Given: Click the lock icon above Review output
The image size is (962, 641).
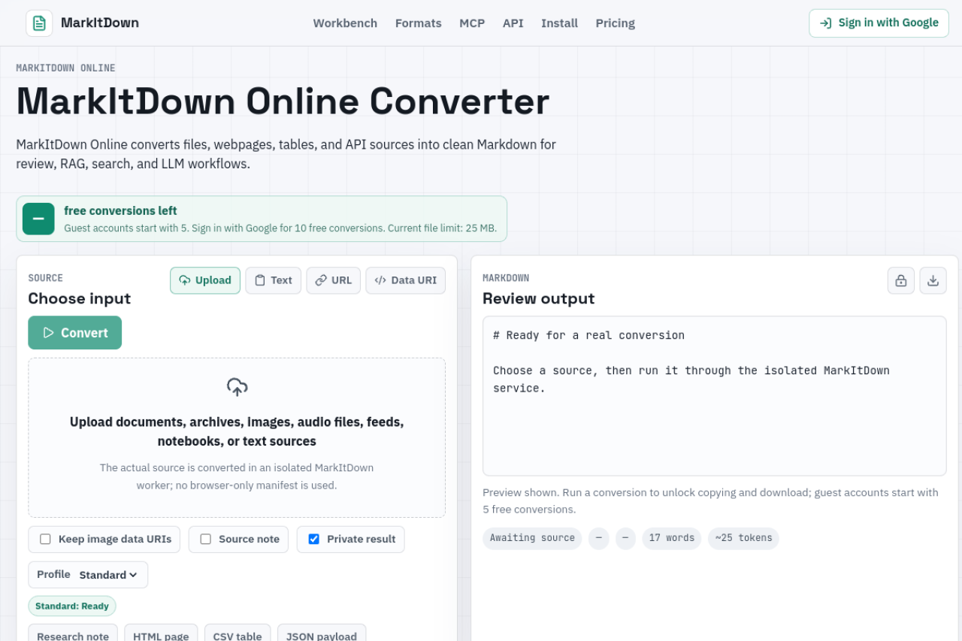Looking at the screenshot, I should point(900,280).
